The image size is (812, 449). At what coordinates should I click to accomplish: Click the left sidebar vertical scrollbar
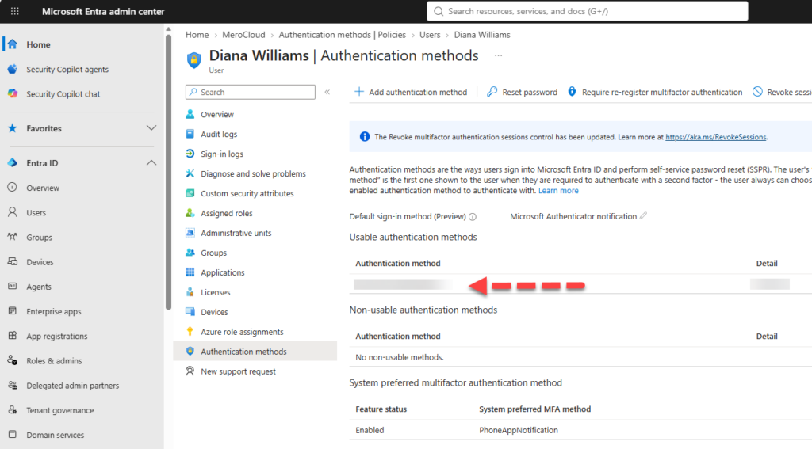(168, 171)
